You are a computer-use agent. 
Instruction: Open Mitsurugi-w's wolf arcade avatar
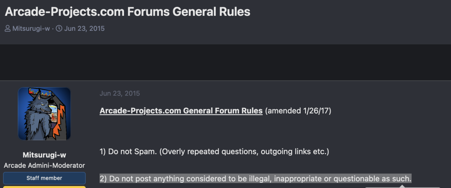click(44, 114)
